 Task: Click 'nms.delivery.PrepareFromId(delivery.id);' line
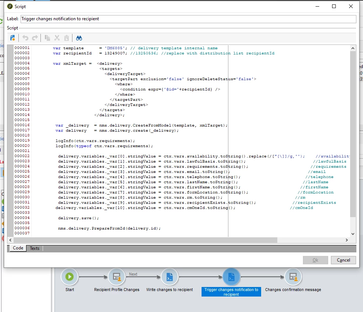coord(109,228)
